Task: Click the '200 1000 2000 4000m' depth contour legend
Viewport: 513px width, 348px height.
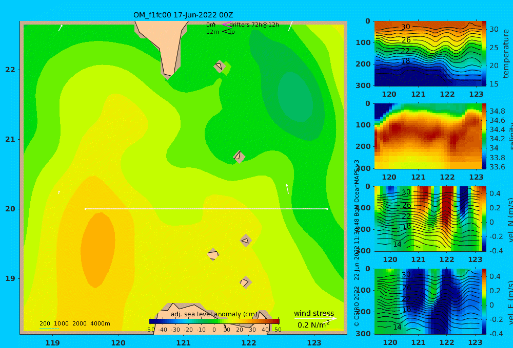Action: point(74,323)
